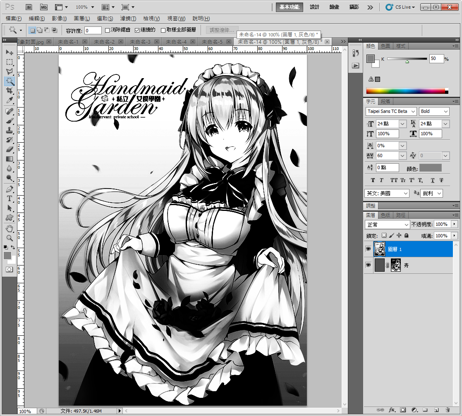Select the 基本功能 workspace button
Viewport: 462px width, 416px height.
click(290, 7)
